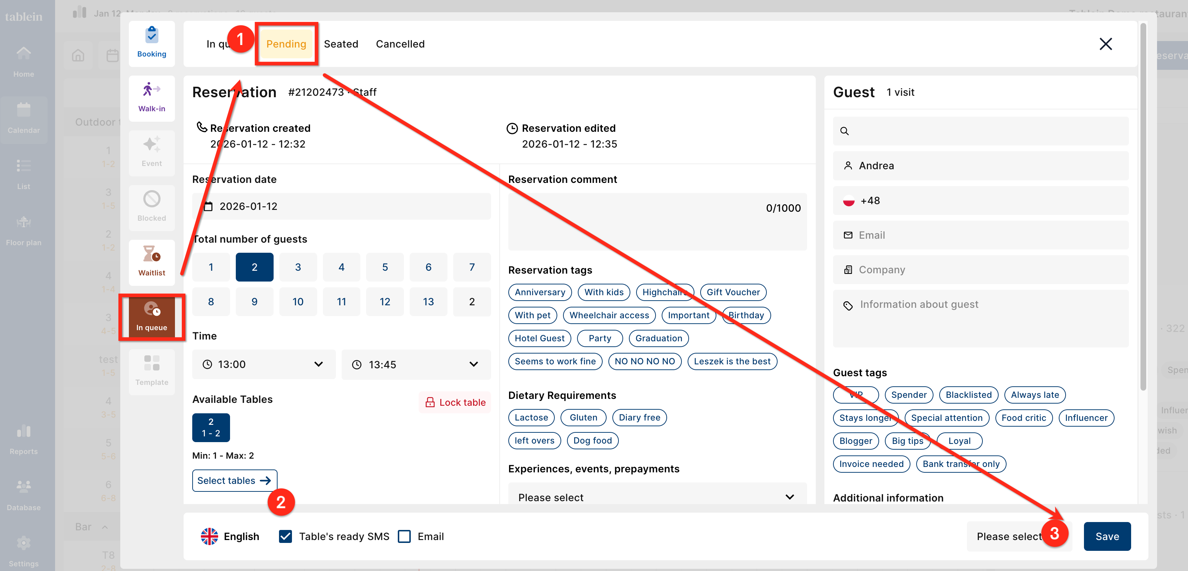Switch to the Cancelled status tab

pos(400,44)
